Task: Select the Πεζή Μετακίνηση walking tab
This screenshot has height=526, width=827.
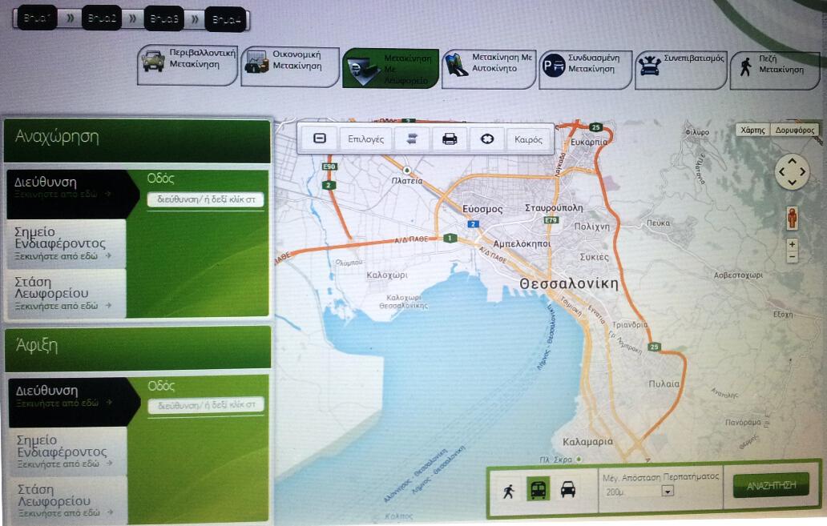Action: (x=775, y=70)
